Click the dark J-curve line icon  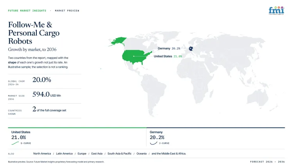tap(154, 143)
